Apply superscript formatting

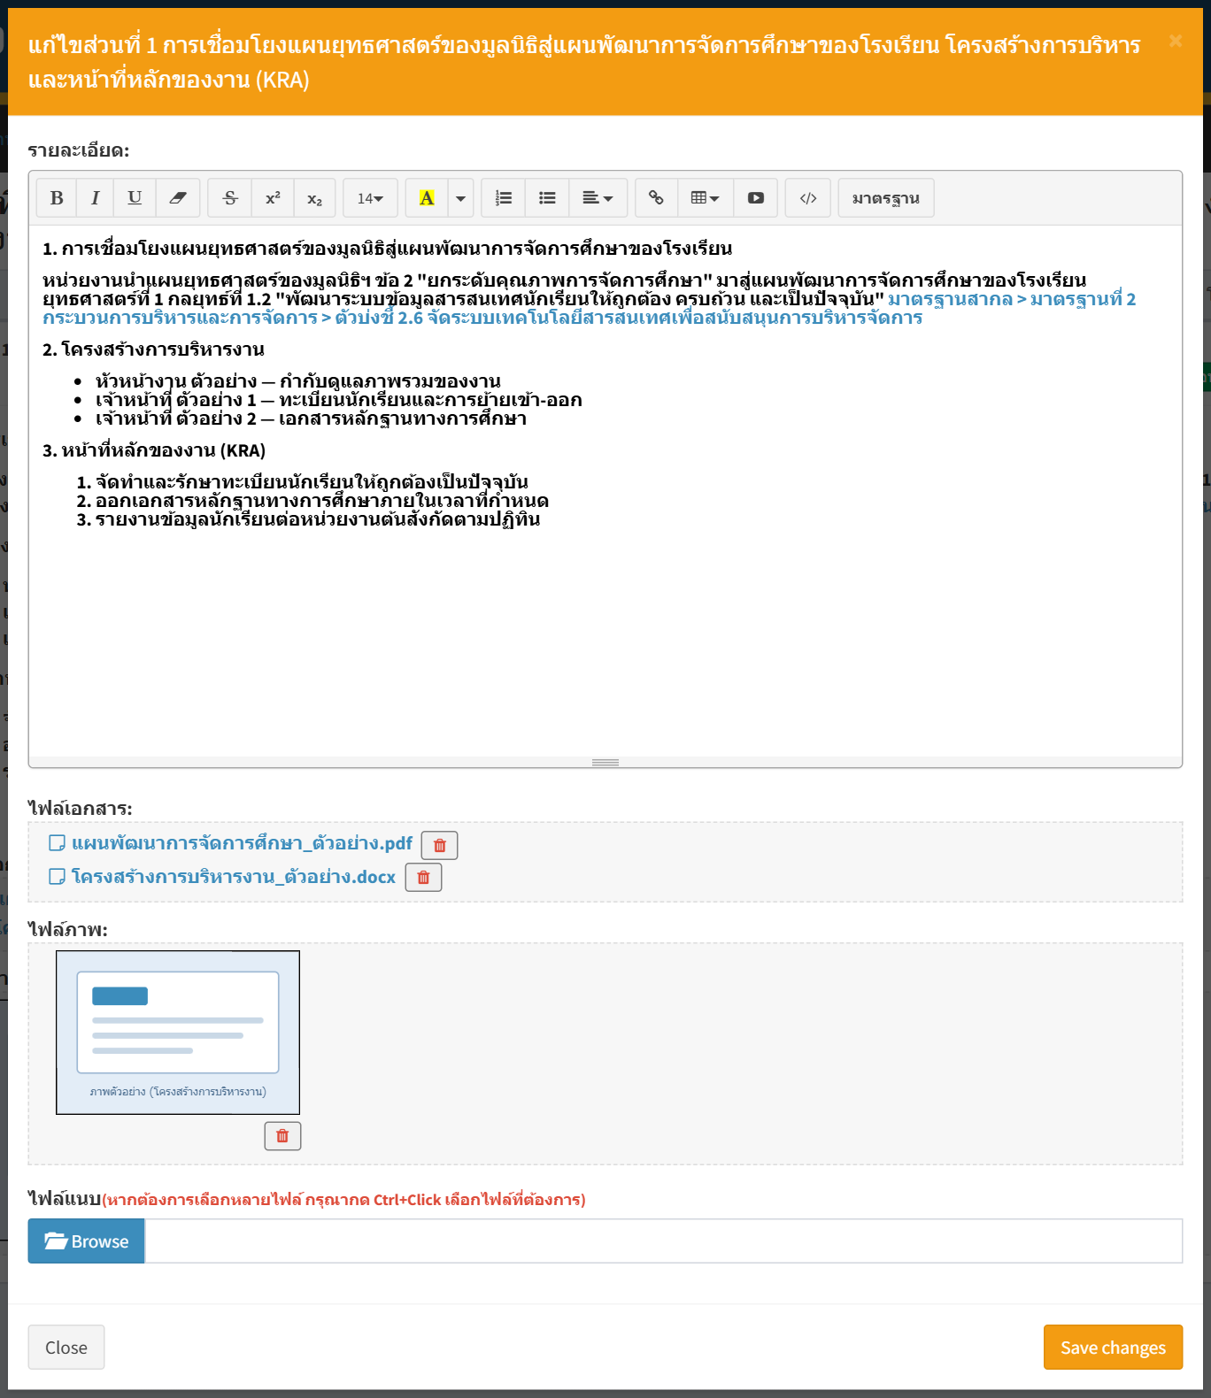[273, 198]
